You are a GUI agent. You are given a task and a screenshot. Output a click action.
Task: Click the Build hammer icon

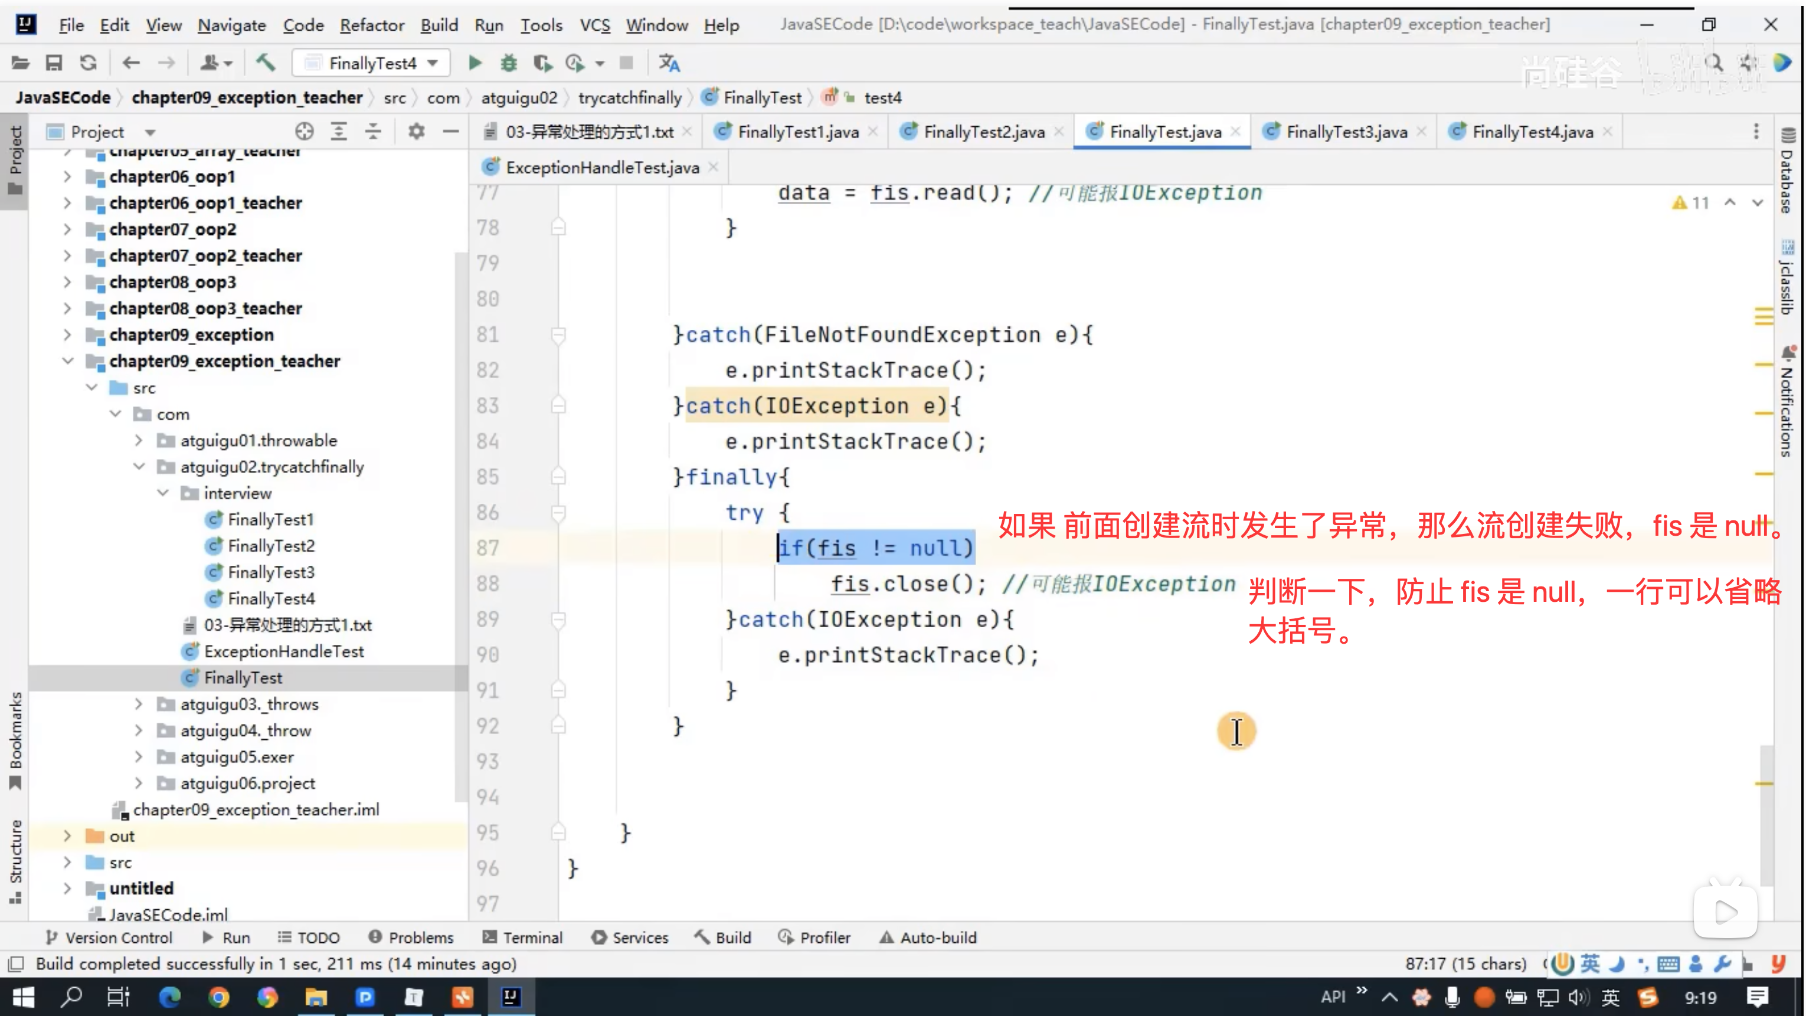265,63
